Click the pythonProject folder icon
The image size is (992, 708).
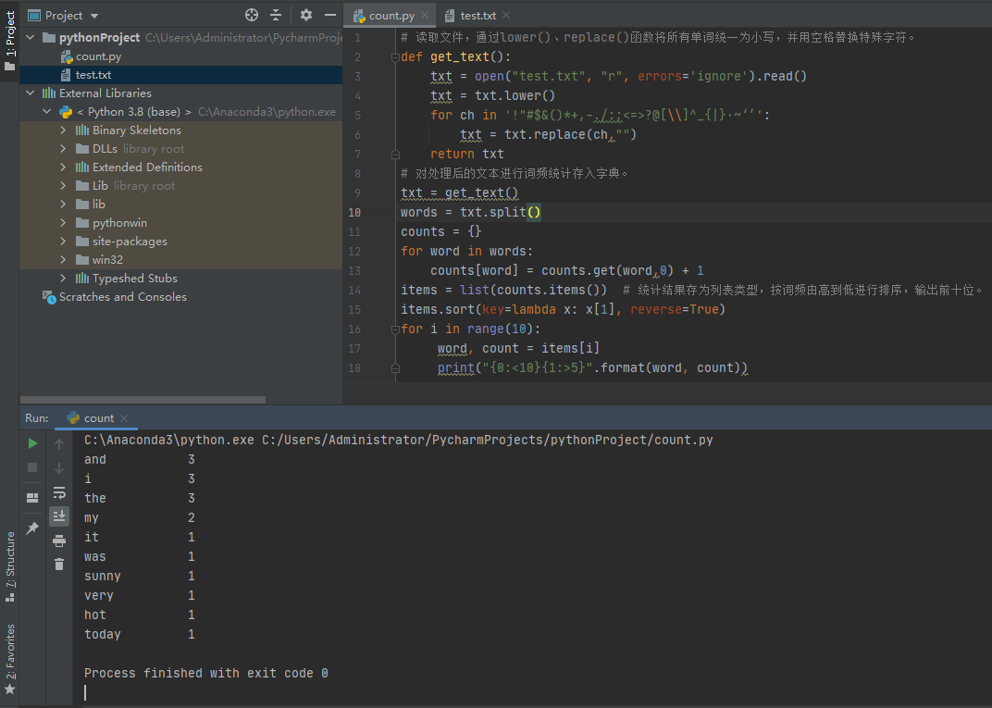pyautogui.click(x=49, y=38)
